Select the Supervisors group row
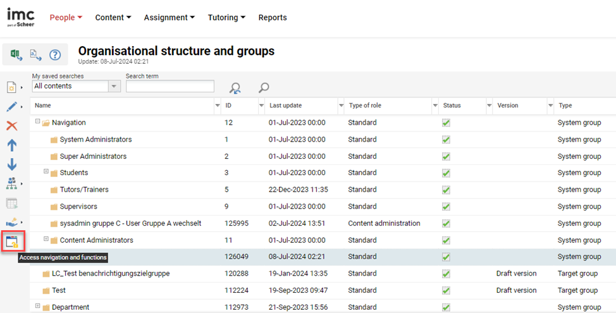Screen dimensions: 616x313 (78, 207)
